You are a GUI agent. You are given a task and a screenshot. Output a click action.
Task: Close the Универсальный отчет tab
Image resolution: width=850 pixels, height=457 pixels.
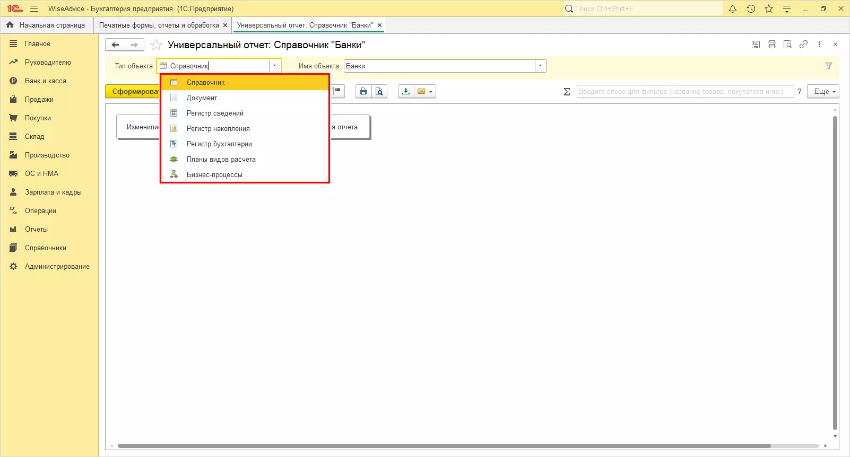(x=379, y=25)
